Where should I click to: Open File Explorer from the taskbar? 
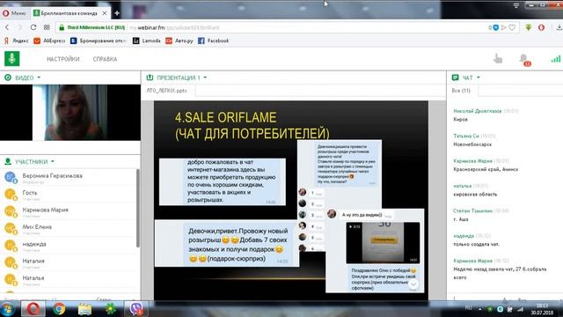[x=84, y=309]
